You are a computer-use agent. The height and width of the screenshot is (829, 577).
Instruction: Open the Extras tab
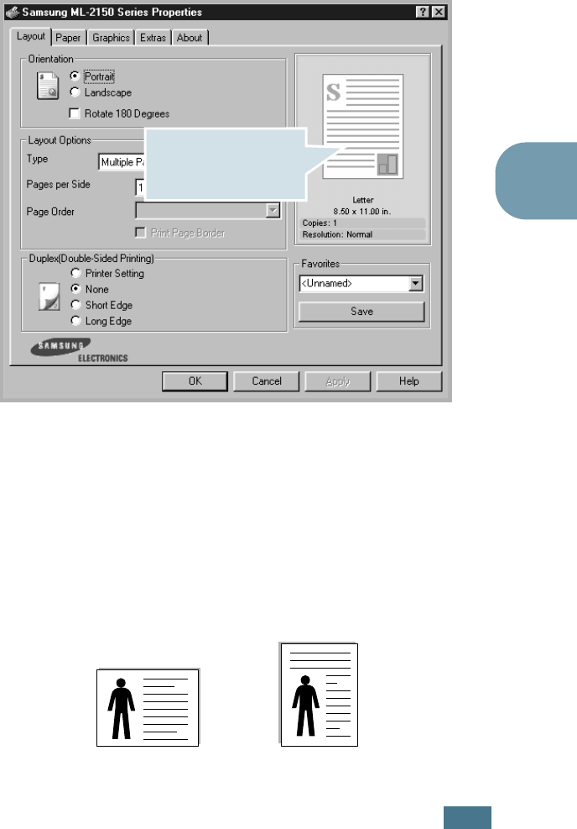pyautogui.click(x=153, y=38)
